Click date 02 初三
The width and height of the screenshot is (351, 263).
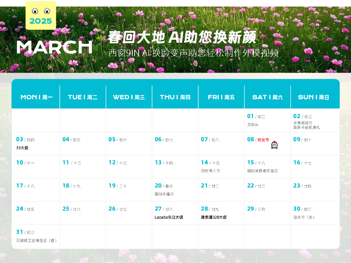click(302, 116)
